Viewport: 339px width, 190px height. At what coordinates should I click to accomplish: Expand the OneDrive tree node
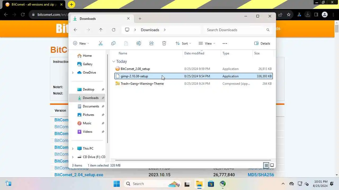click(73, 73)
